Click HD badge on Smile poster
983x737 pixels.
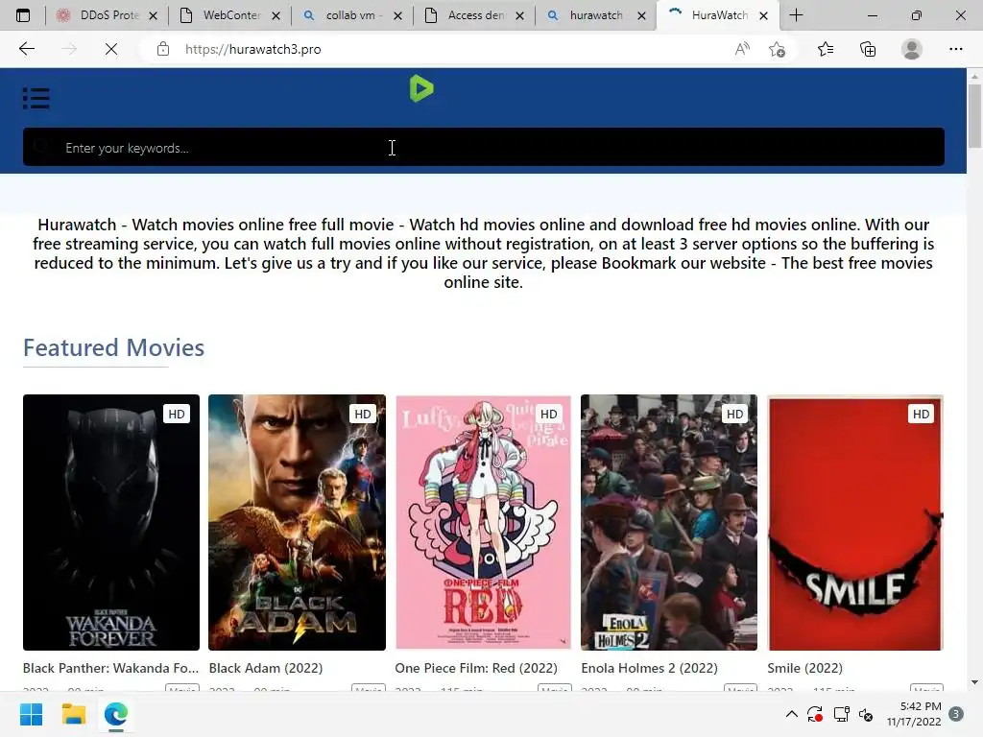coord(921,414)
